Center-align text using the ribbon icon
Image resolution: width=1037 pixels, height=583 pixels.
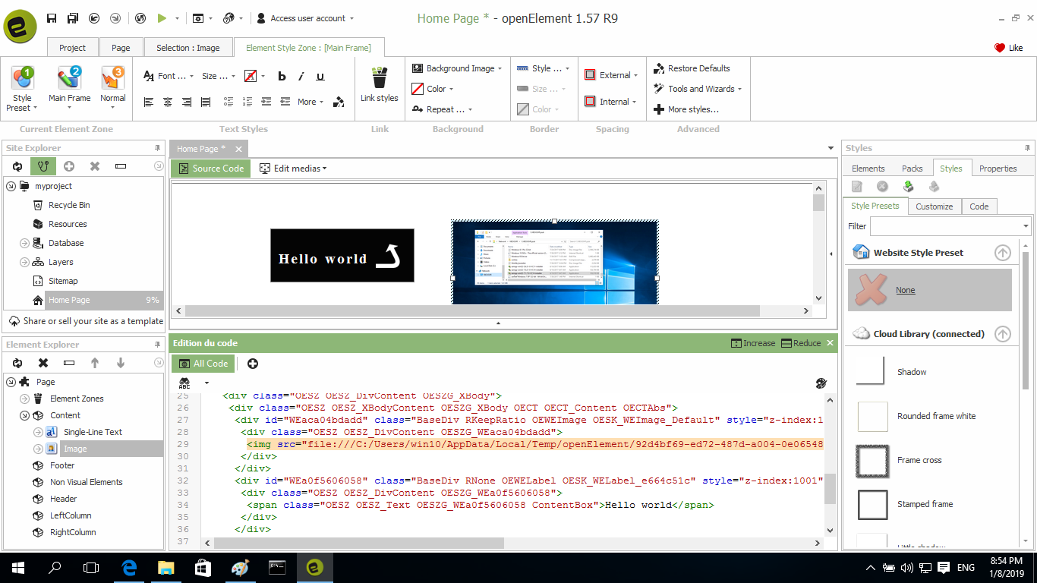point(168,102)
